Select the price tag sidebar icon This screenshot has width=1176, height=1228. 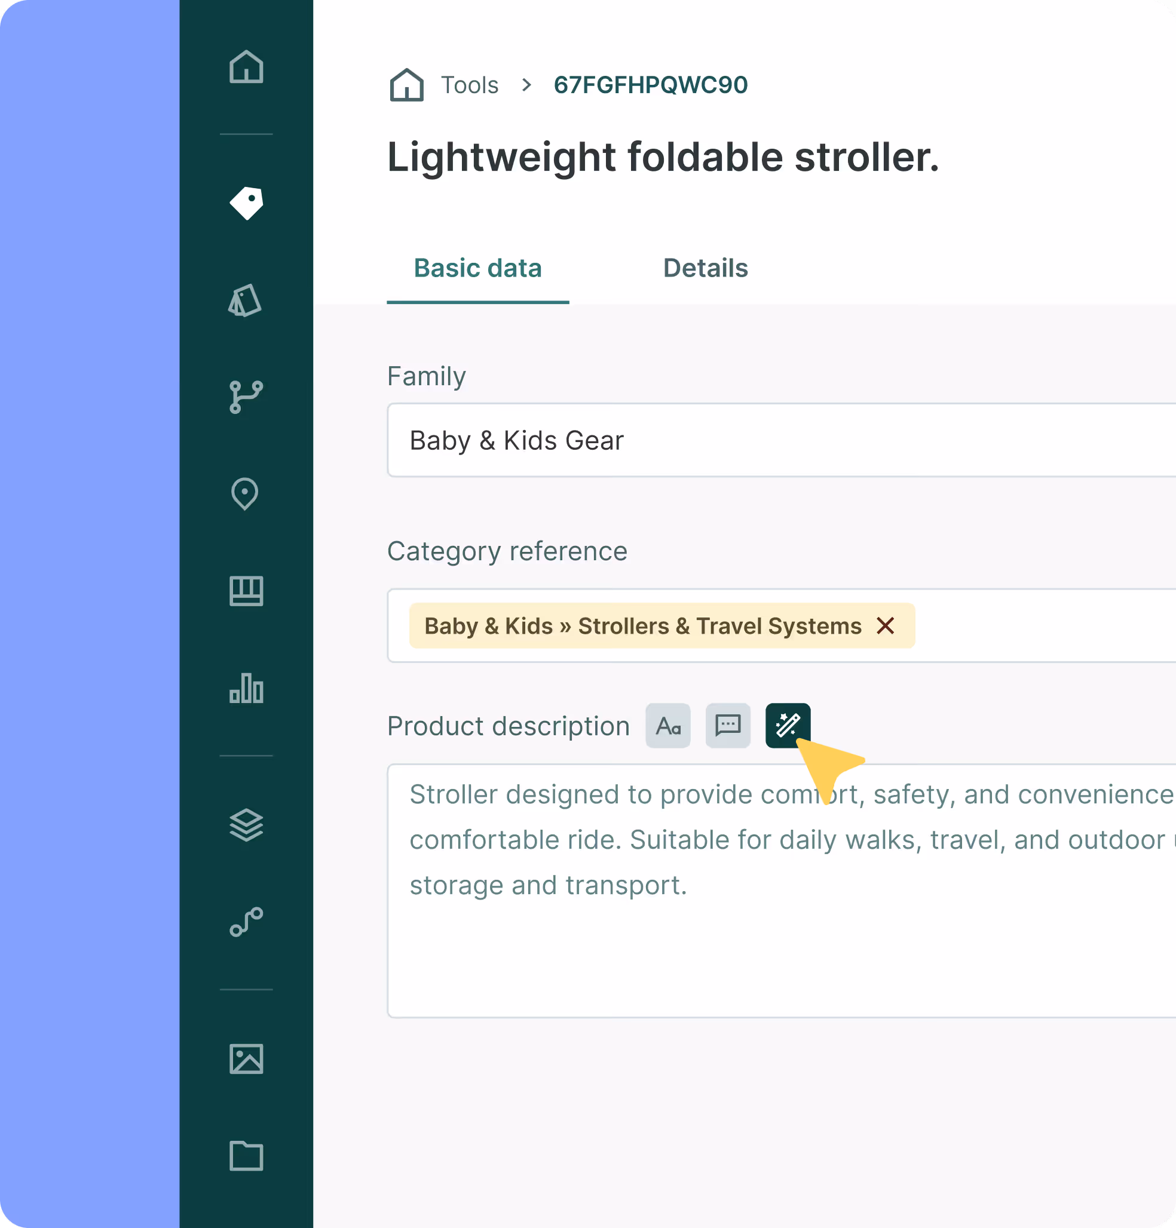246,203
